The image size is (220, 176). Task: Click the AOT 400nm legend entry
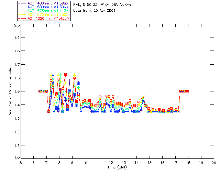click(43, 3)
